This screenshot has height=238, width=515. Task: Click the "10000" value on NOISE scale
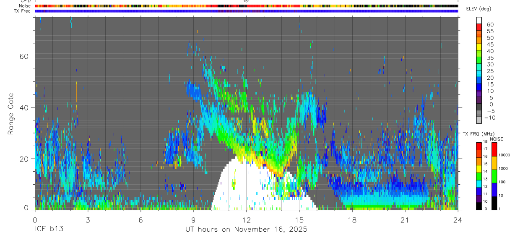click(x=504, y=155)
